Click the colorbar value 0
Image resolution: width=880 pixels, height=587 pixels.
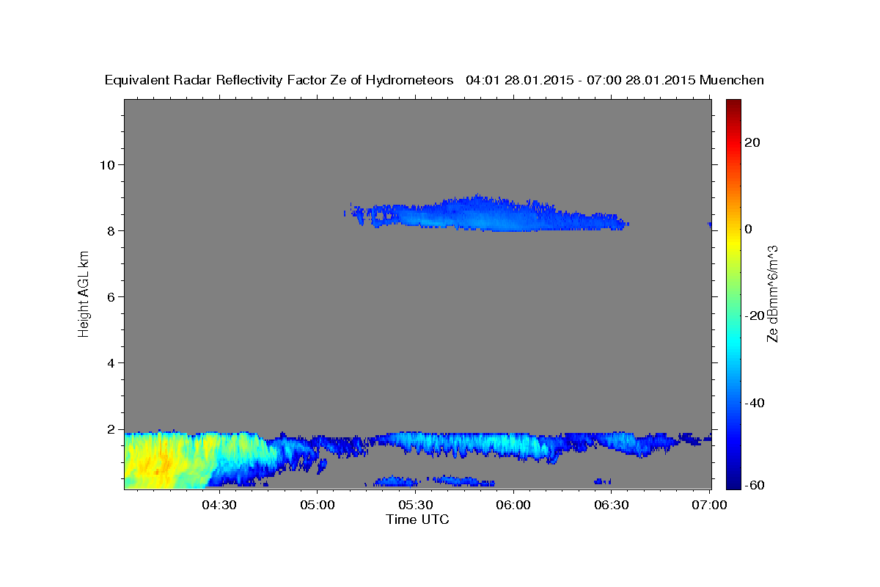(747, 229)
